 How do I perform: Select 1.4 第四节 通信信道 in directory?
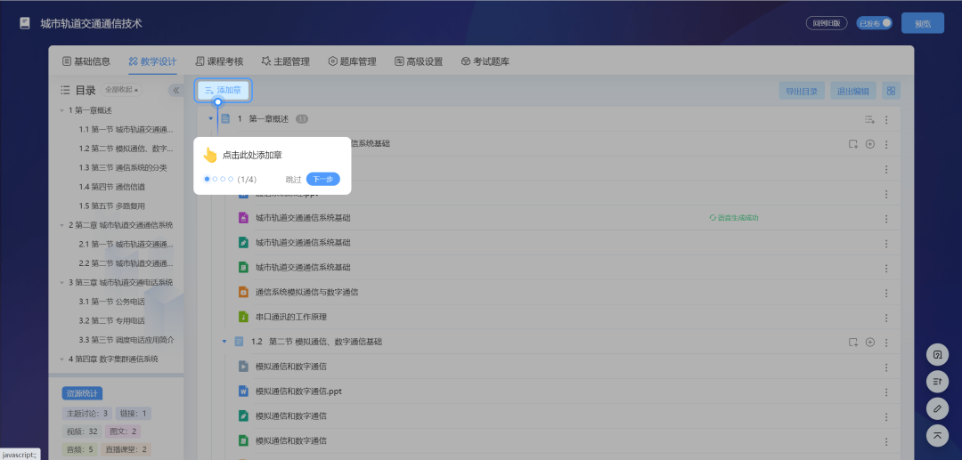pos(112,187)
